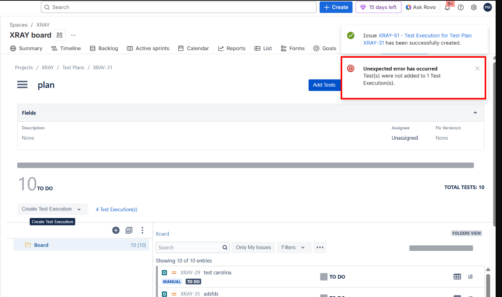
Task: Toggle the Only My Issues filter
Action: [x=253, y=248]
